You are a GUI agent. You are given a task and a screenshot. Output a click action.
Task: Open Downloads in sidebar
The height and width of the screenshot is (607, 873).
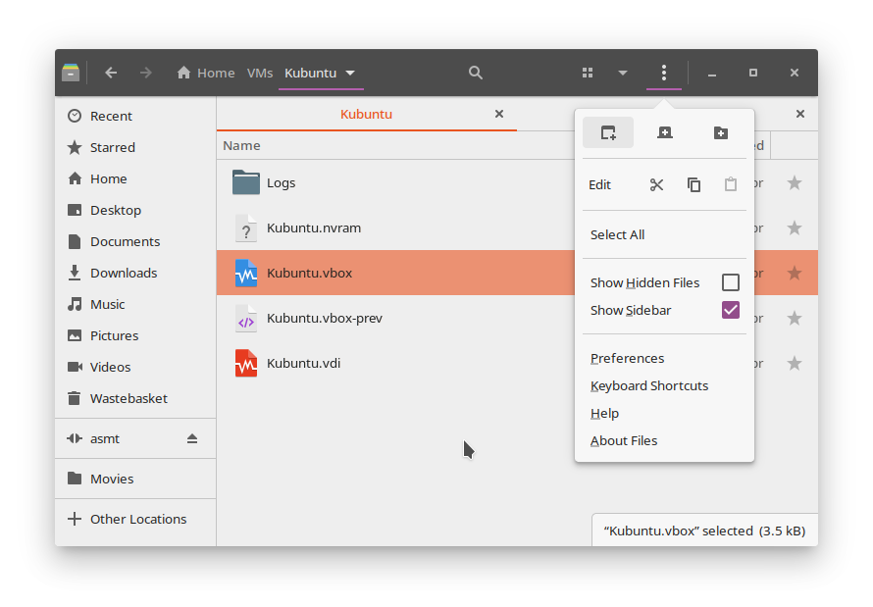click(x=135, y=273)
